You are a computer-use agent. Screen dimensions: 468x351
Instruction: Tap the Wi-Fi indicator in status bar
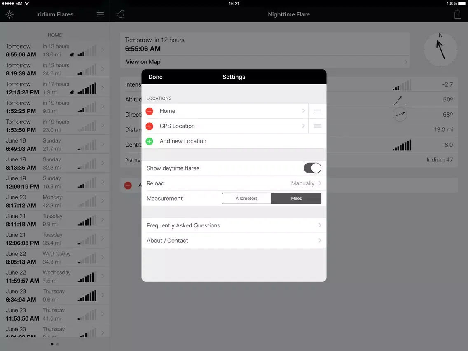(x=27, y=3)
